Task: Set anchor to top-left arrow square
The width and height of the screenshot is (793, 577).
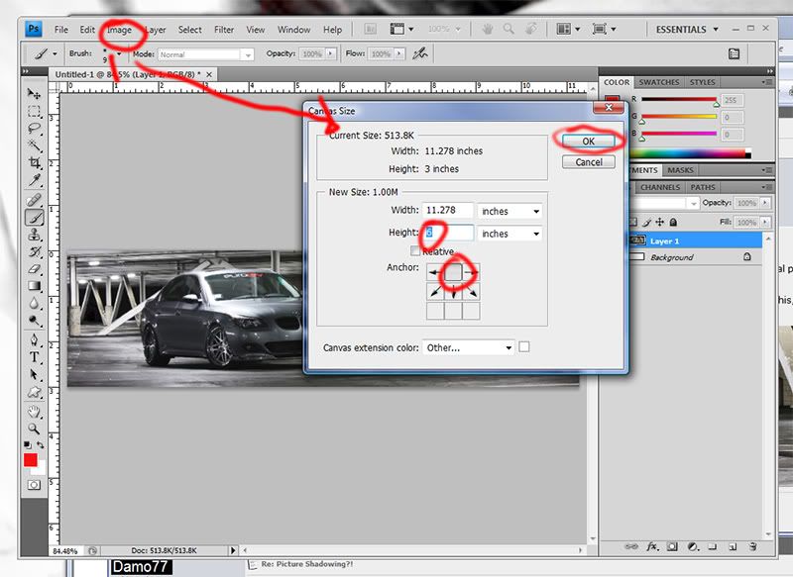Action: point(435,271)
